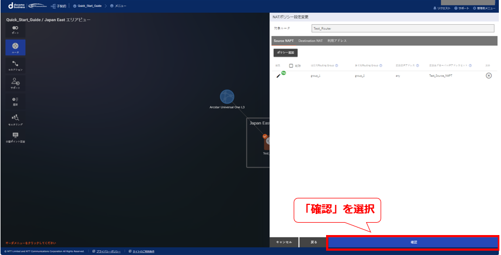The width and height of the screenshot is (501, 255).
Task: Open the コネクション (Connection) sidebar icon
Action: click(15, 65)
